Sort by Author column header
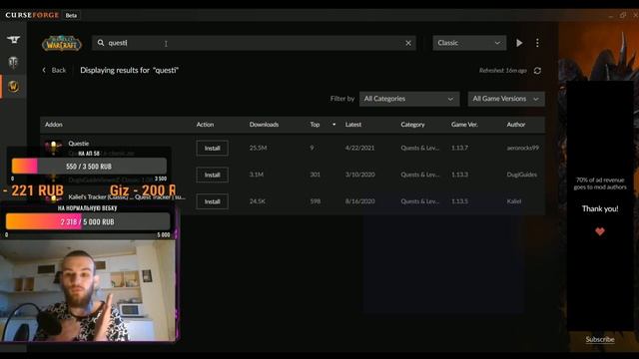This screenshot has width=639, height=359. click(516, 125)
